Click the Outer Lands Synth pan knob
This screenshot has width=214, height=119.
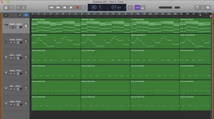26,41
